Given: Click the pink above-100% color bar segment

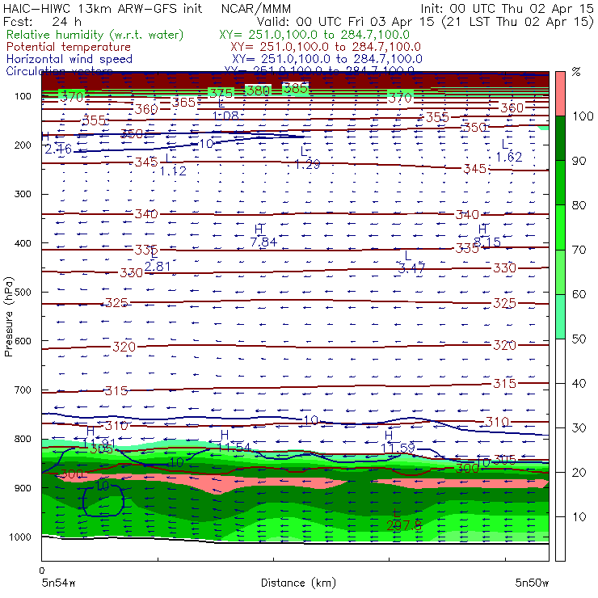Looking at the screenshot, I should click(x=560, y=94).
